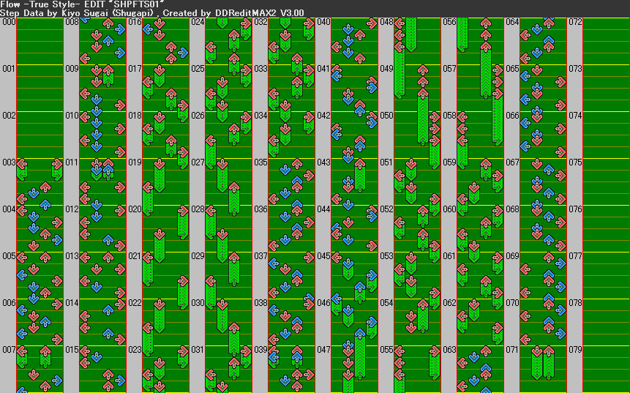Screen dimensions: 630x393
Task: Click measure number 026
Action: (198, 116)
